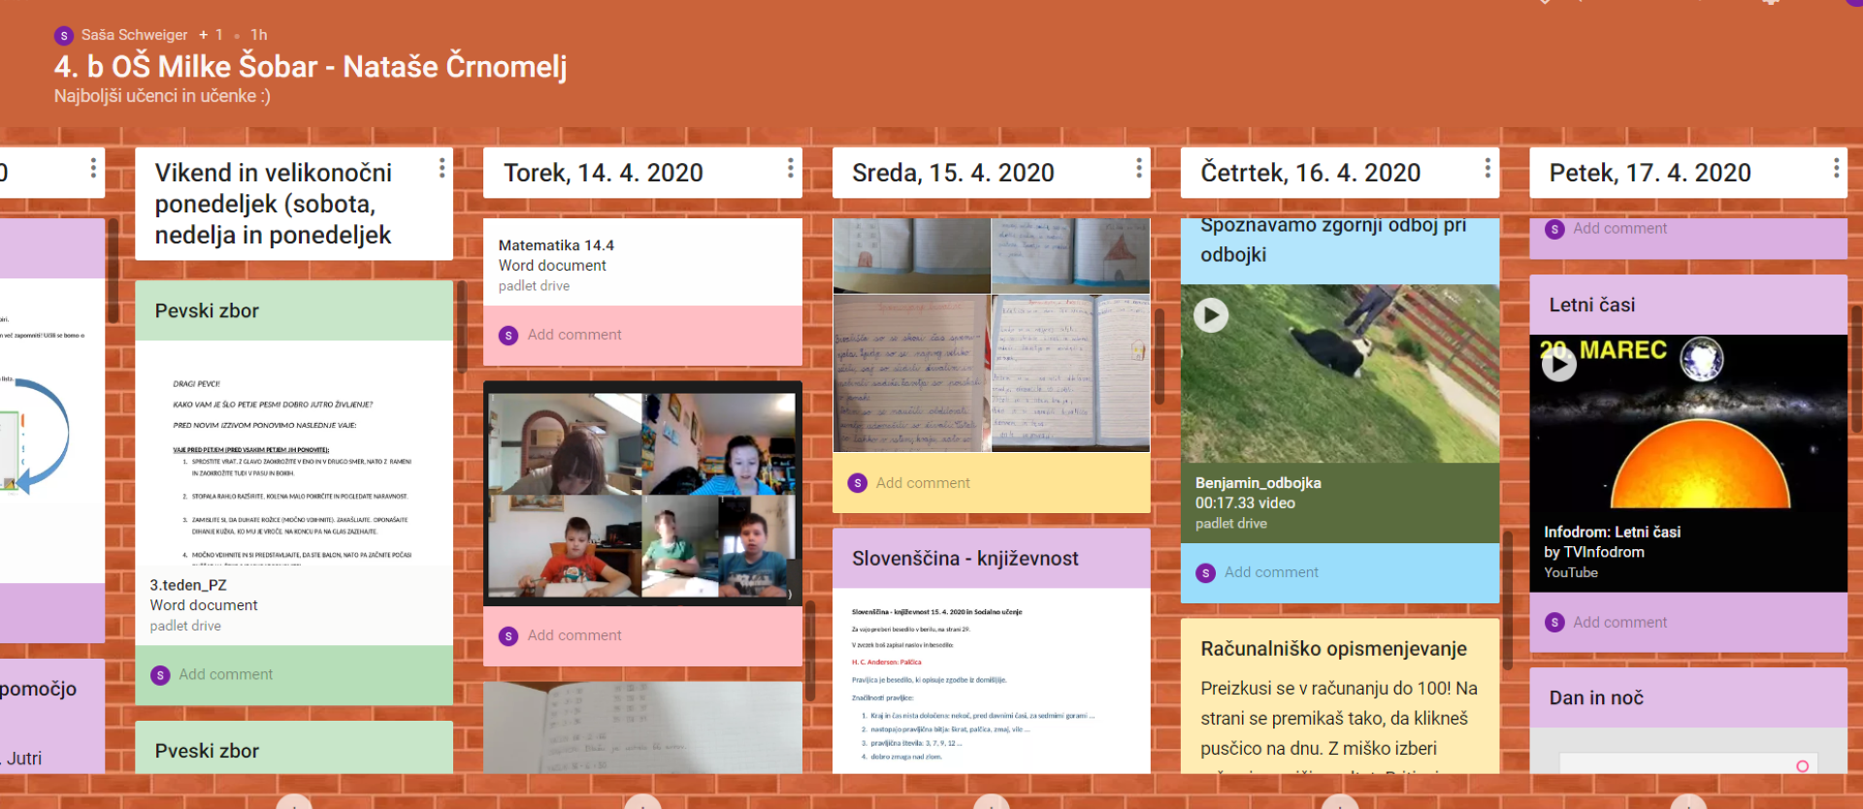This screenshot has width=1863, height=809.
Task: Click the Saša Schweiger author name
Action: point(134,35)
